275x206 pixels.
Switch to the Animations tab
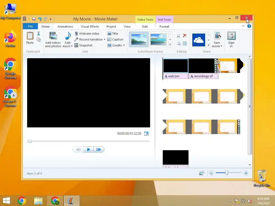point(65,27)
